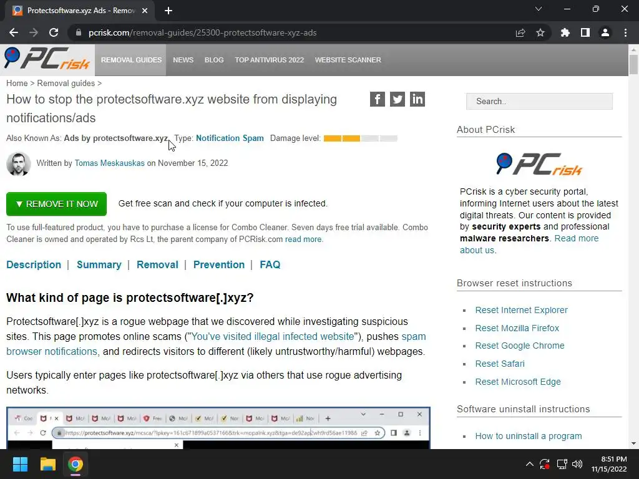Open the Windows Start menu
The height and width of the screenshot is (479, 639).
[x=20, y=464]
